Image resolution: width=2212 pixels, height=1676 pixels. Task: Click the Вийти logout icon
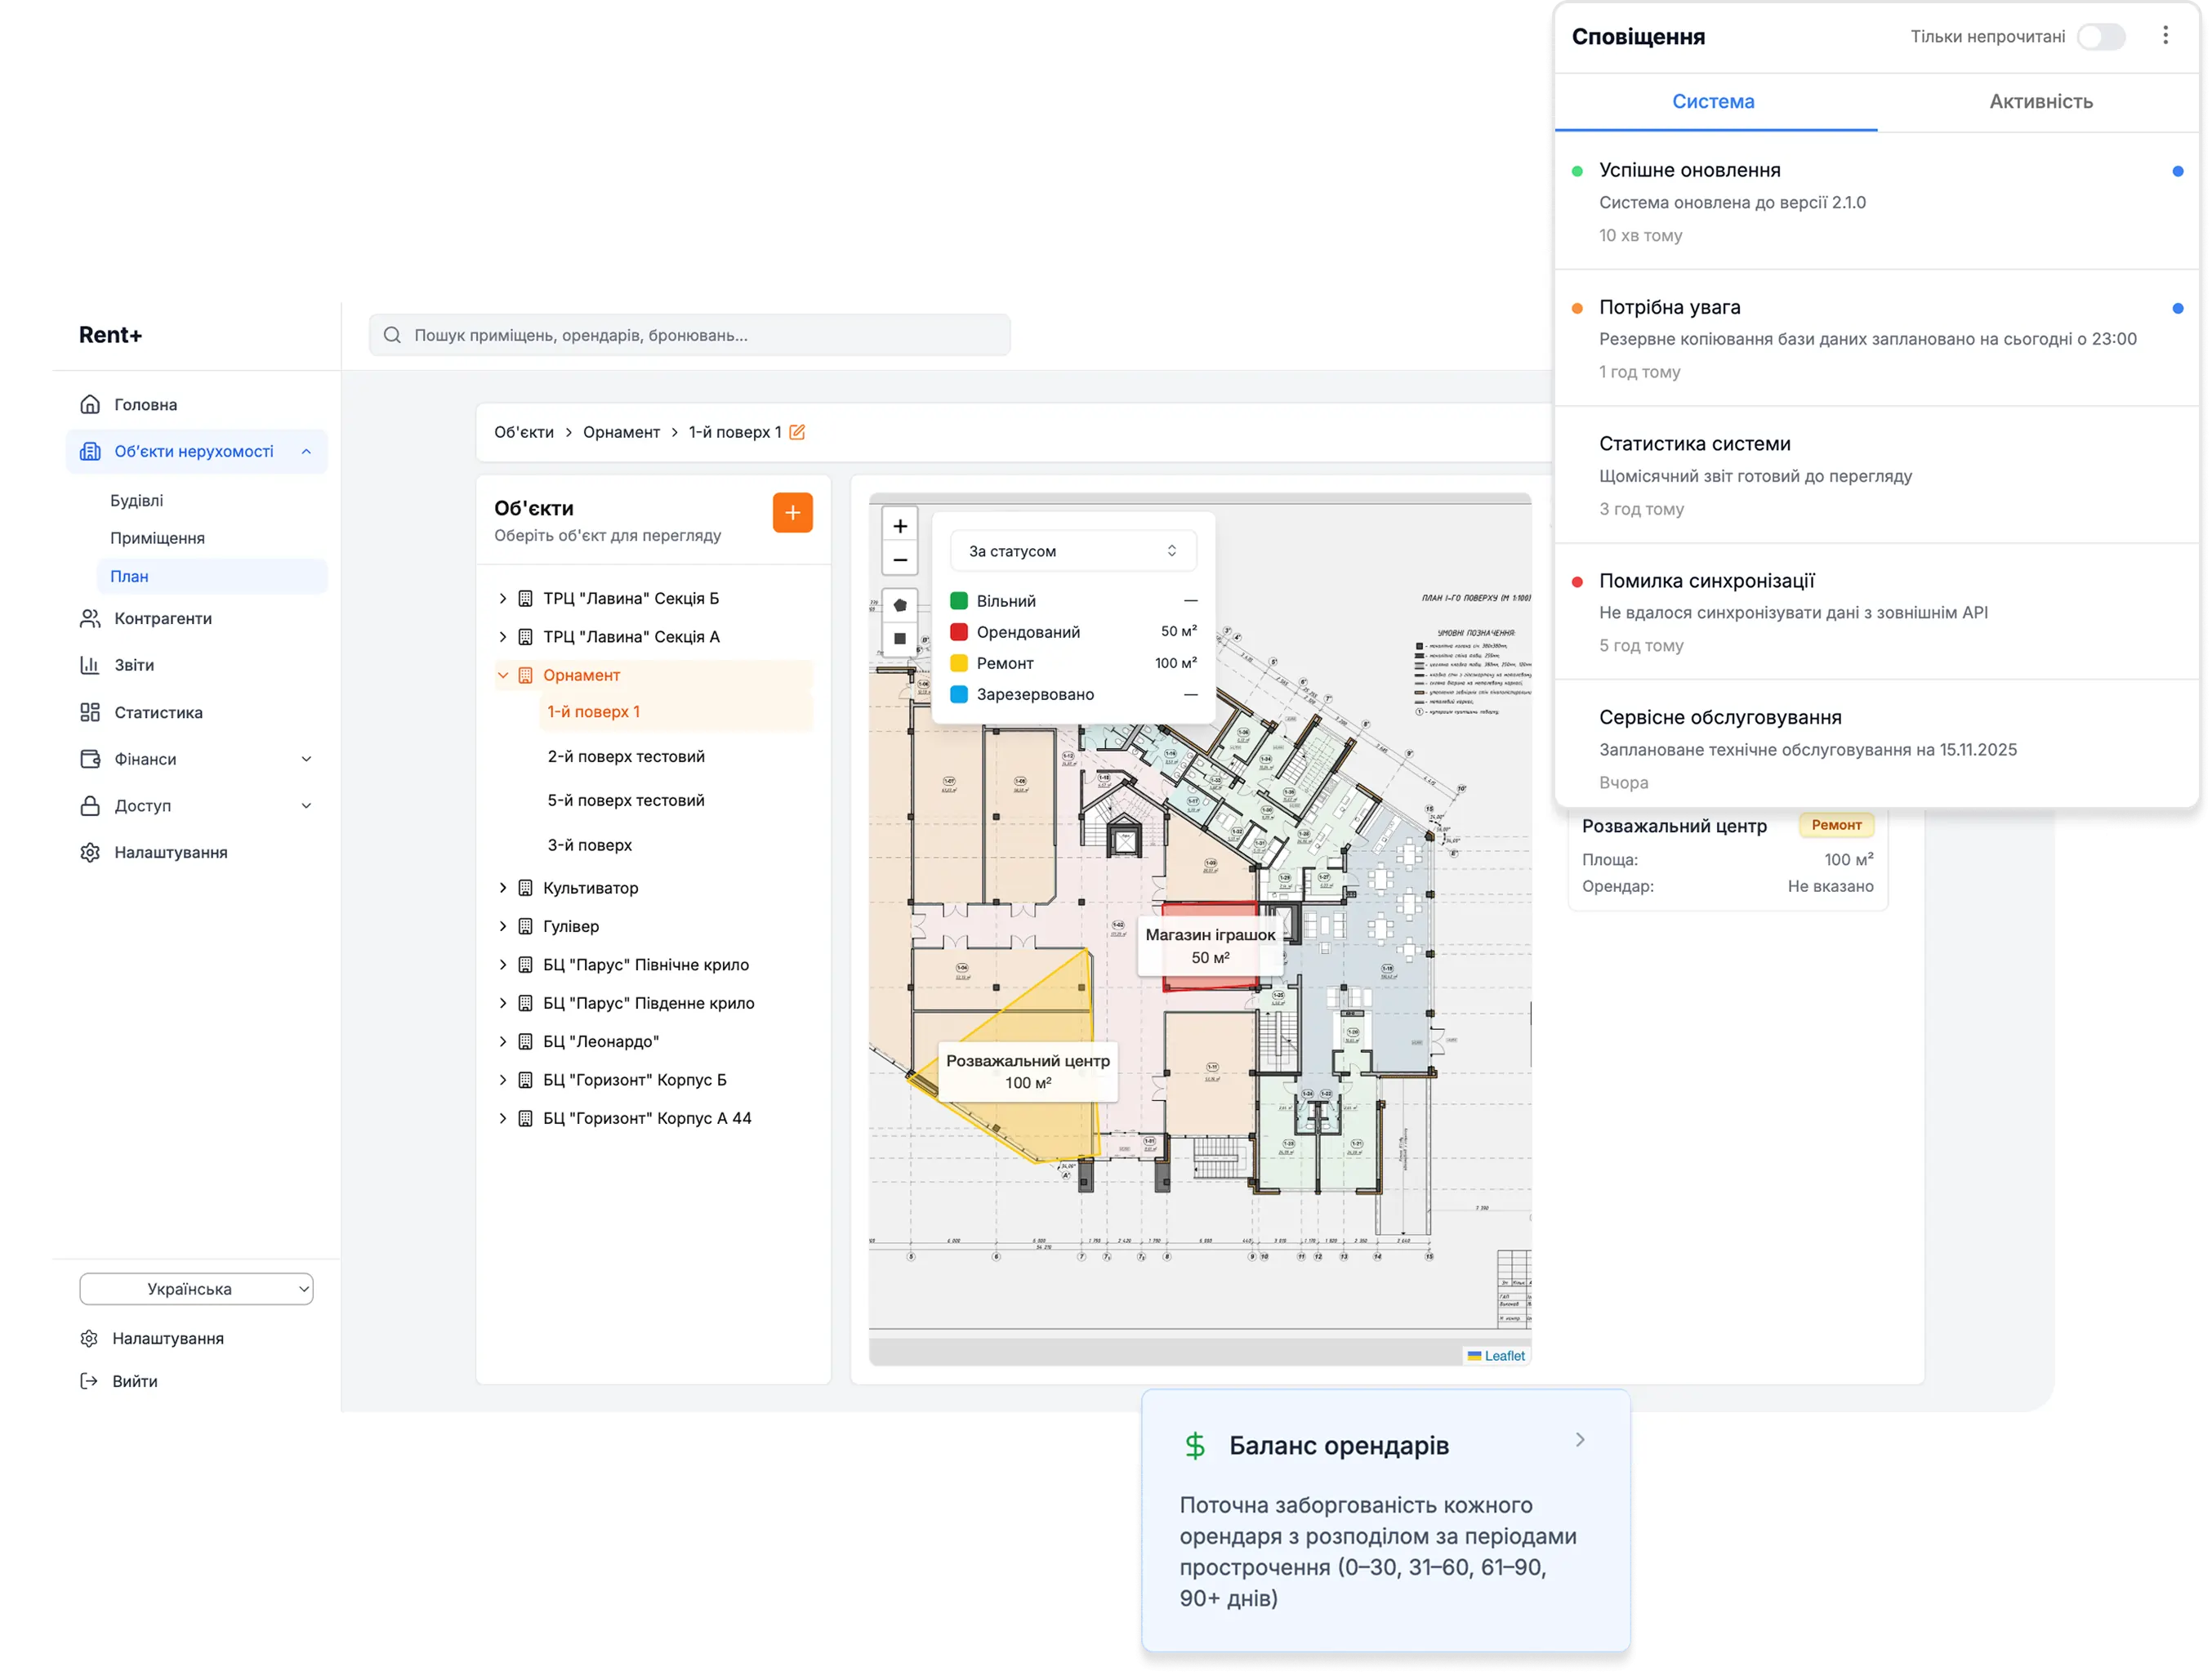(x=89, y=1381)
